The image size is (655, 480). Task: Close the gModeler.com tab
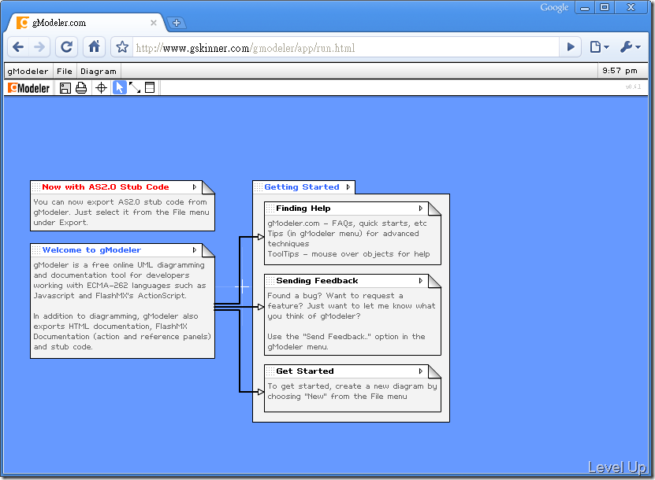[x=154, y=23]
